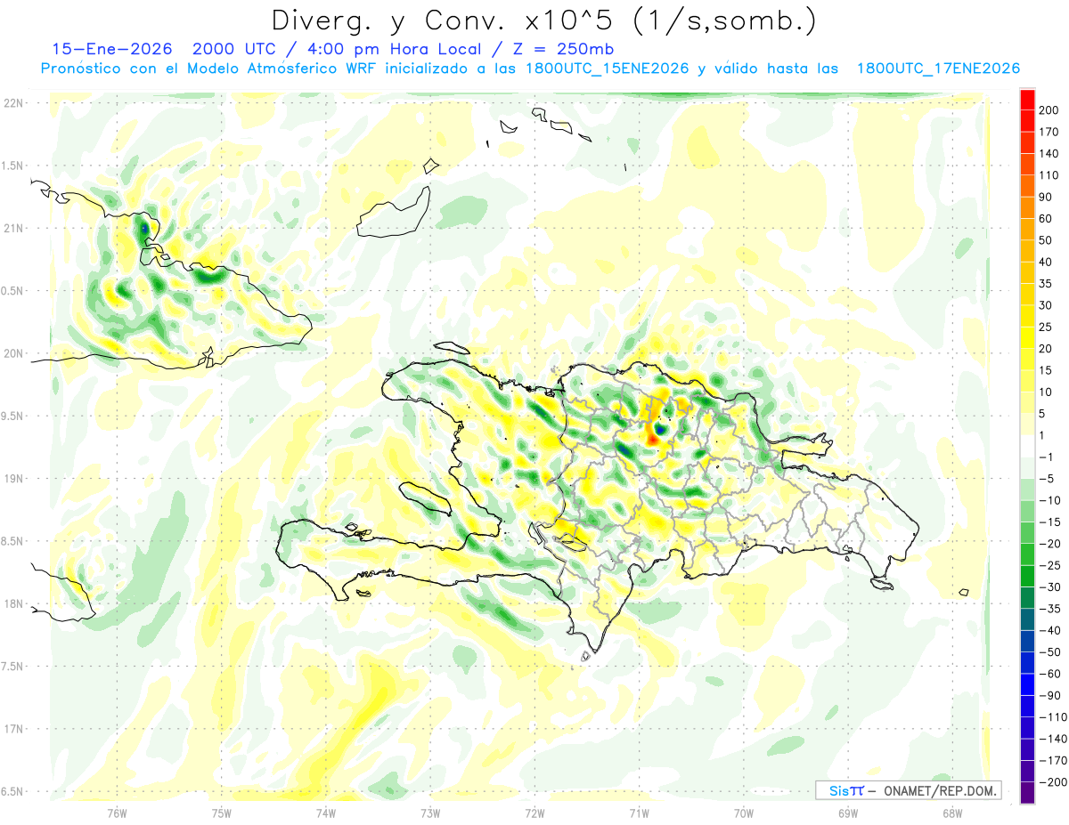Click the orange swatch between 60 and 90

point(1027,207)
